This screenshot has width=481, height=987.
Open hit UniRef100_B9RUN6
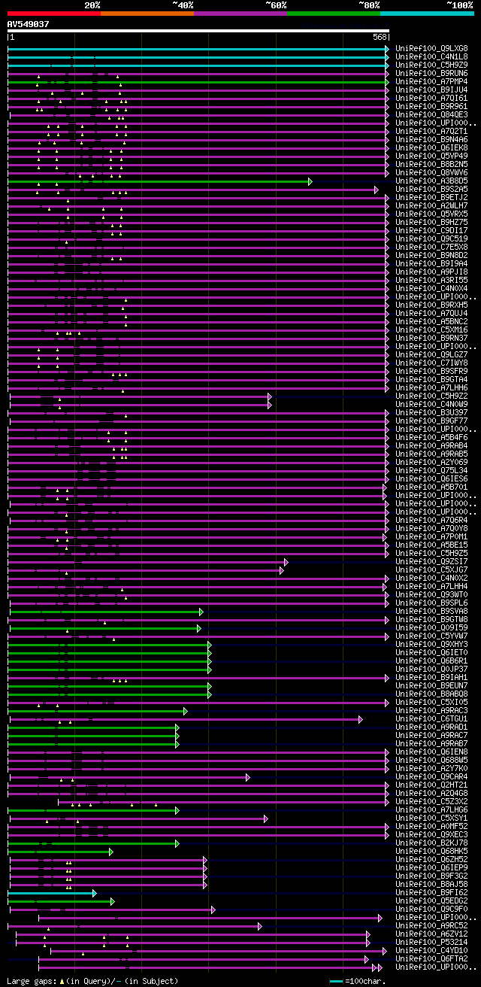[431, 73]
